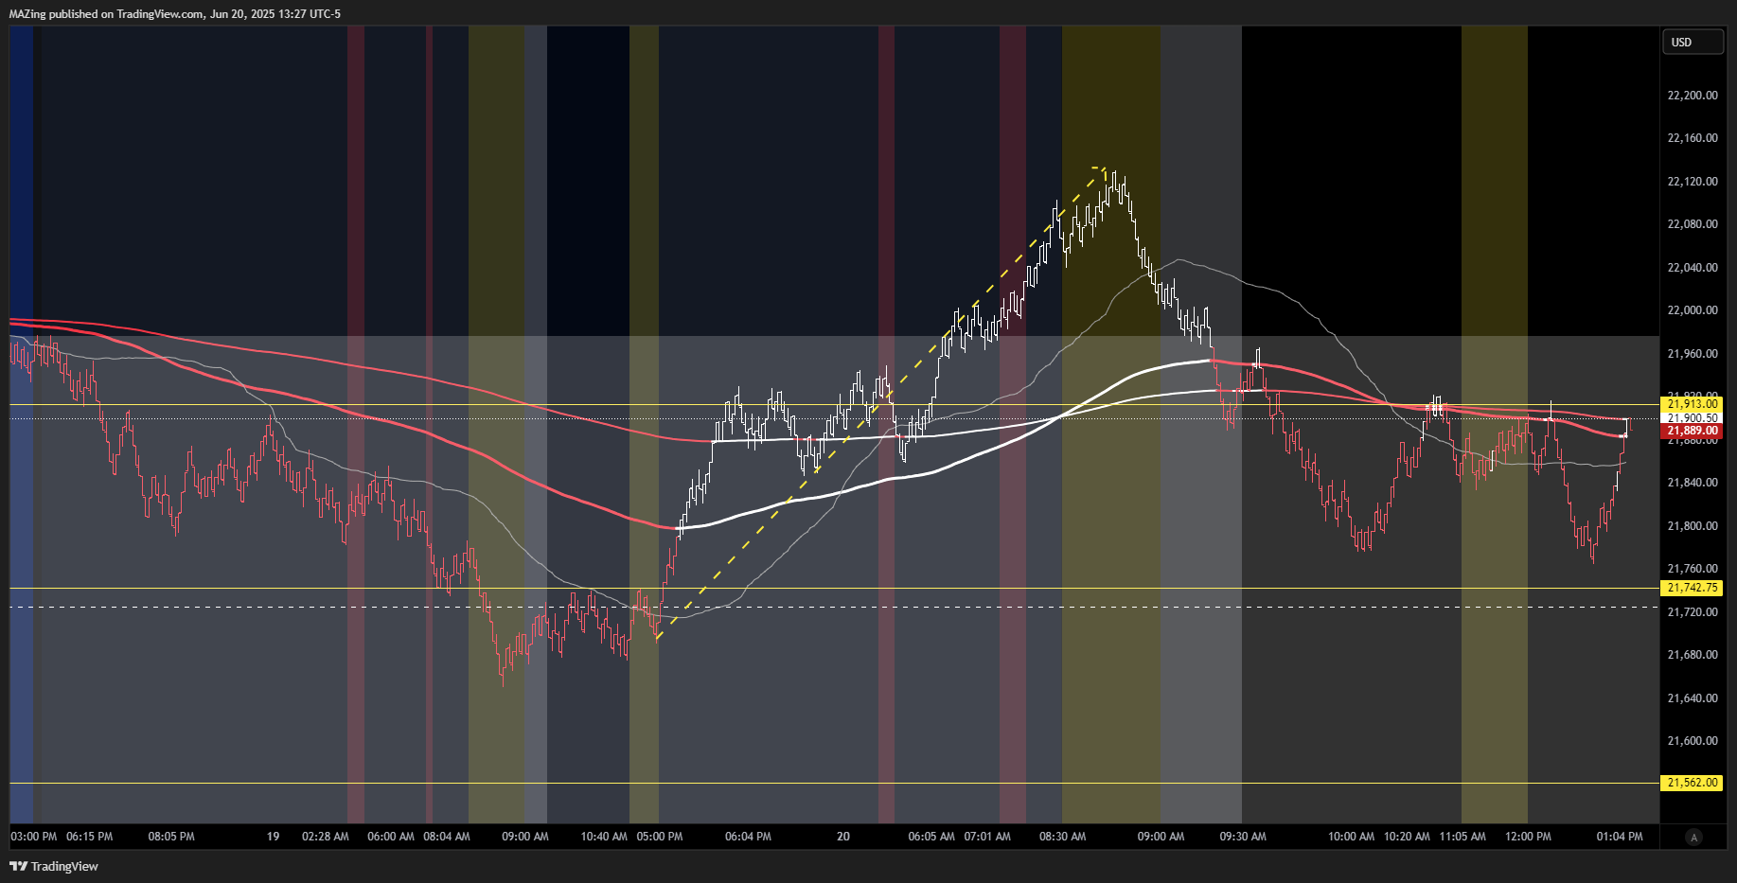The width and height of the screenshot is (1737, 883).
Task: Click the 21,760.00 price axis value
Action: click(1693, 569)
